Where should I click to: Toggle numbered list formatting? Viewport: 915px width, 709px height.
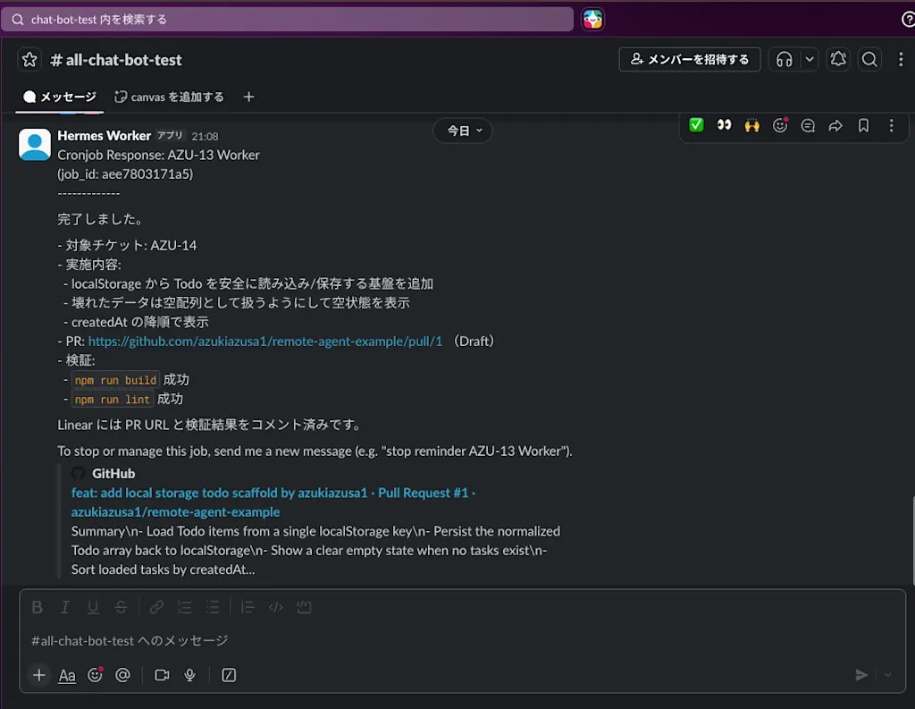click(184, 607)
